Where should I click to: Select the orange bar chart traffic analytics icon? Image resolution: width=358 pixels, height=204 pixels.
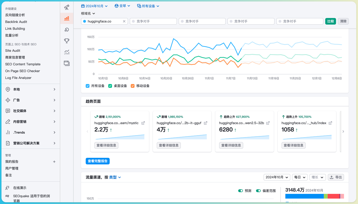[x=67, y=18]
